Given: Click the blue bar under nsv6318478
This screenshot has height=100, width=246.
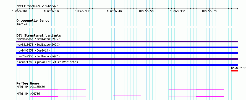Looking at the screenshot, I should tap(127, 47).
